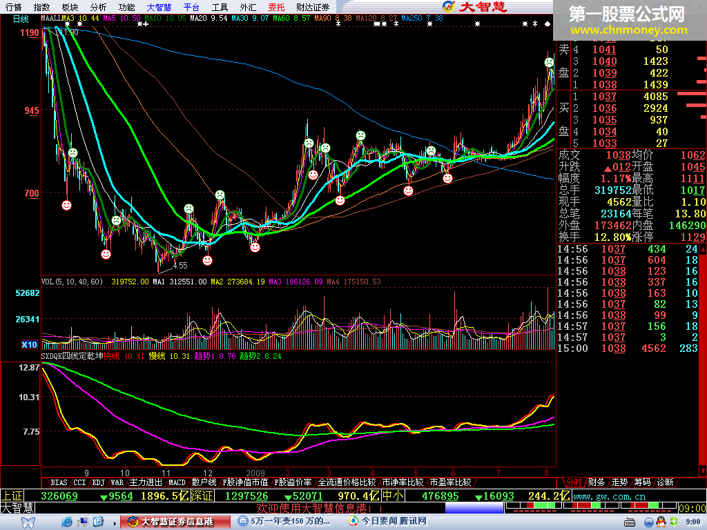Screen dimensions: 707x530
Task: Open the 分析 menu
Action: click(98, 7)
